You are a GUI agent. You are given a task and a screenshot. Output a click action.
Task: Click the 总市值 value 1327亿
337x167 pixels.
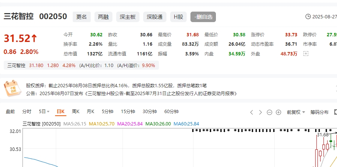click(x=95, y=54)
